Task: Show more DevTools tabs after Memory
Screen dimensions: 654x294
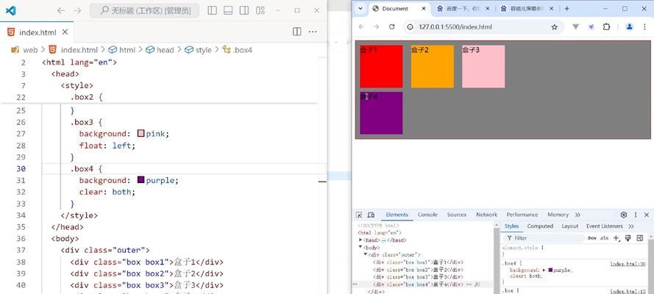Action: 577,215
